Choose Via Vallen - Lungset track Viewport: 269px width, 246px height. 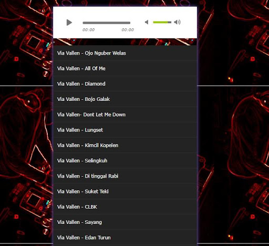tap(125, 130)
